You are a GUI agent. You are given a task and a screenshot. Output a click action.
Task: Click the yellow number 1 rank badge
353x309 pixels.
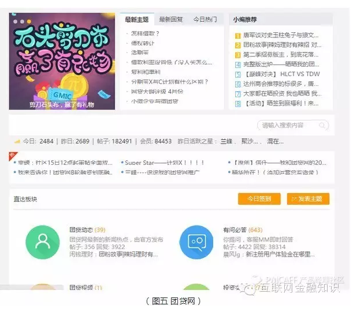pyautogui.click(x=237, y=35)
